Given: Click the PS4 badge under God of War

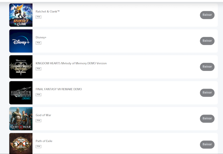Looking at the screenshot, I should click(38, 121).
